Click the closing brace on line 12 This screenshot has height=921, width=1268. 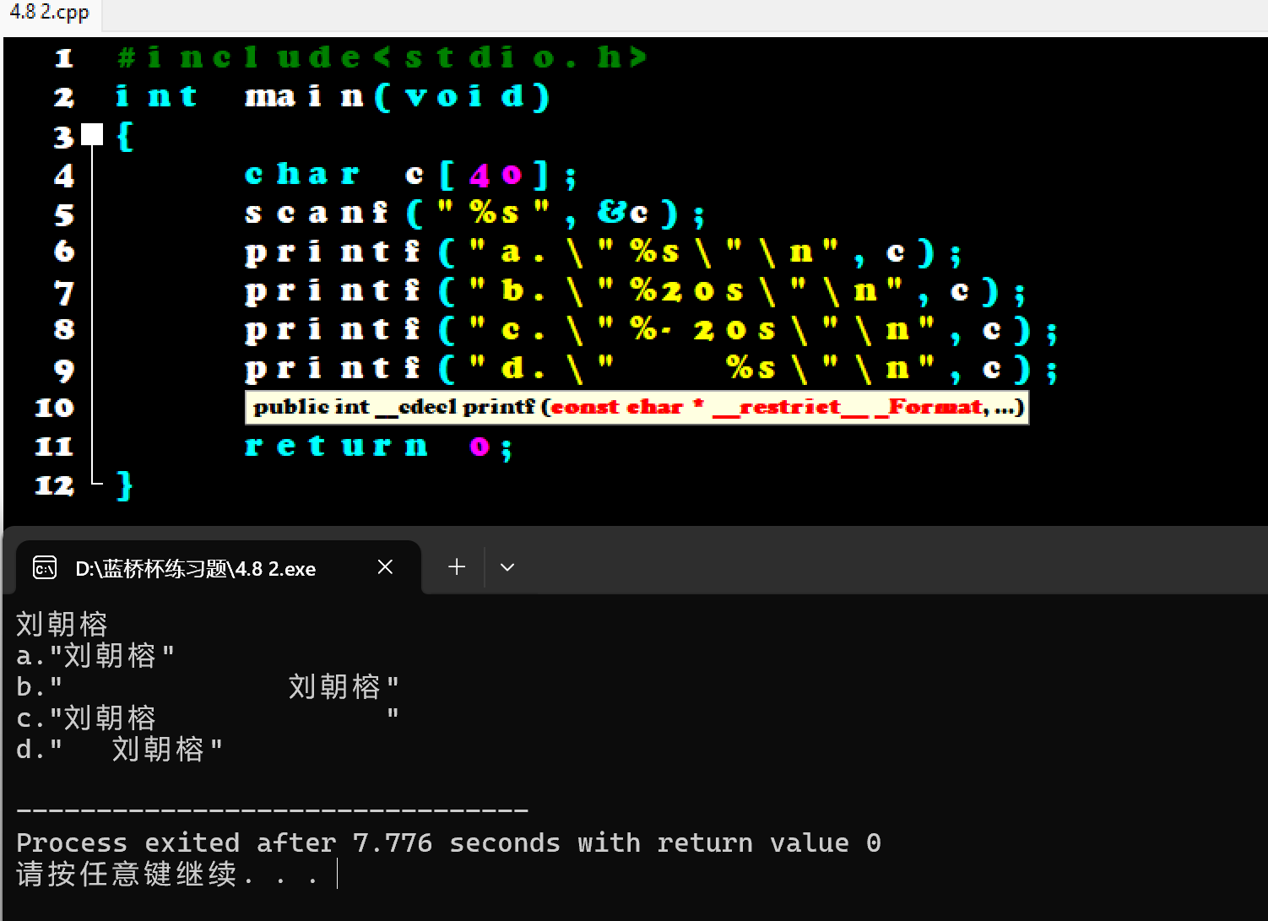pos(125,485)
